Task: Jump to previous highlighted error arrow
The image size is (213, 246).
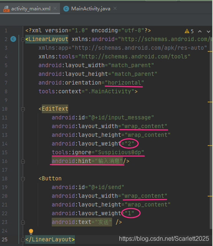Action: coord(200,32)
